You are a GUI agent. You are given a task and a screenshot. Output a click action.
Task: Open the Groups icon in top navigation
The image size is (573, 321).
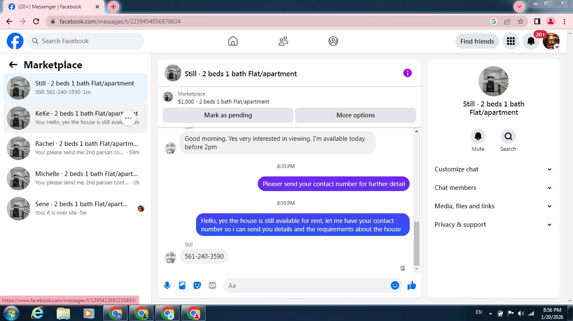(x=333, y=41)
